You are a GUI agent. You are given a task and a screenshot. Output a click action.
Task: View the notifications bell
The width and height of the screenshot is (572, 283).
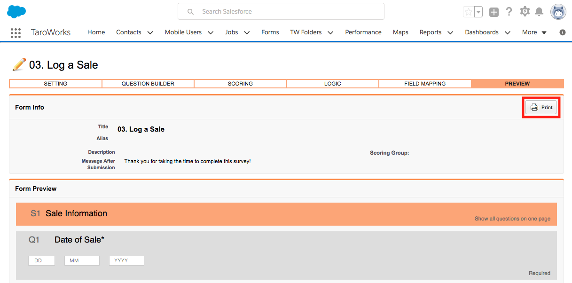(540, 12)
